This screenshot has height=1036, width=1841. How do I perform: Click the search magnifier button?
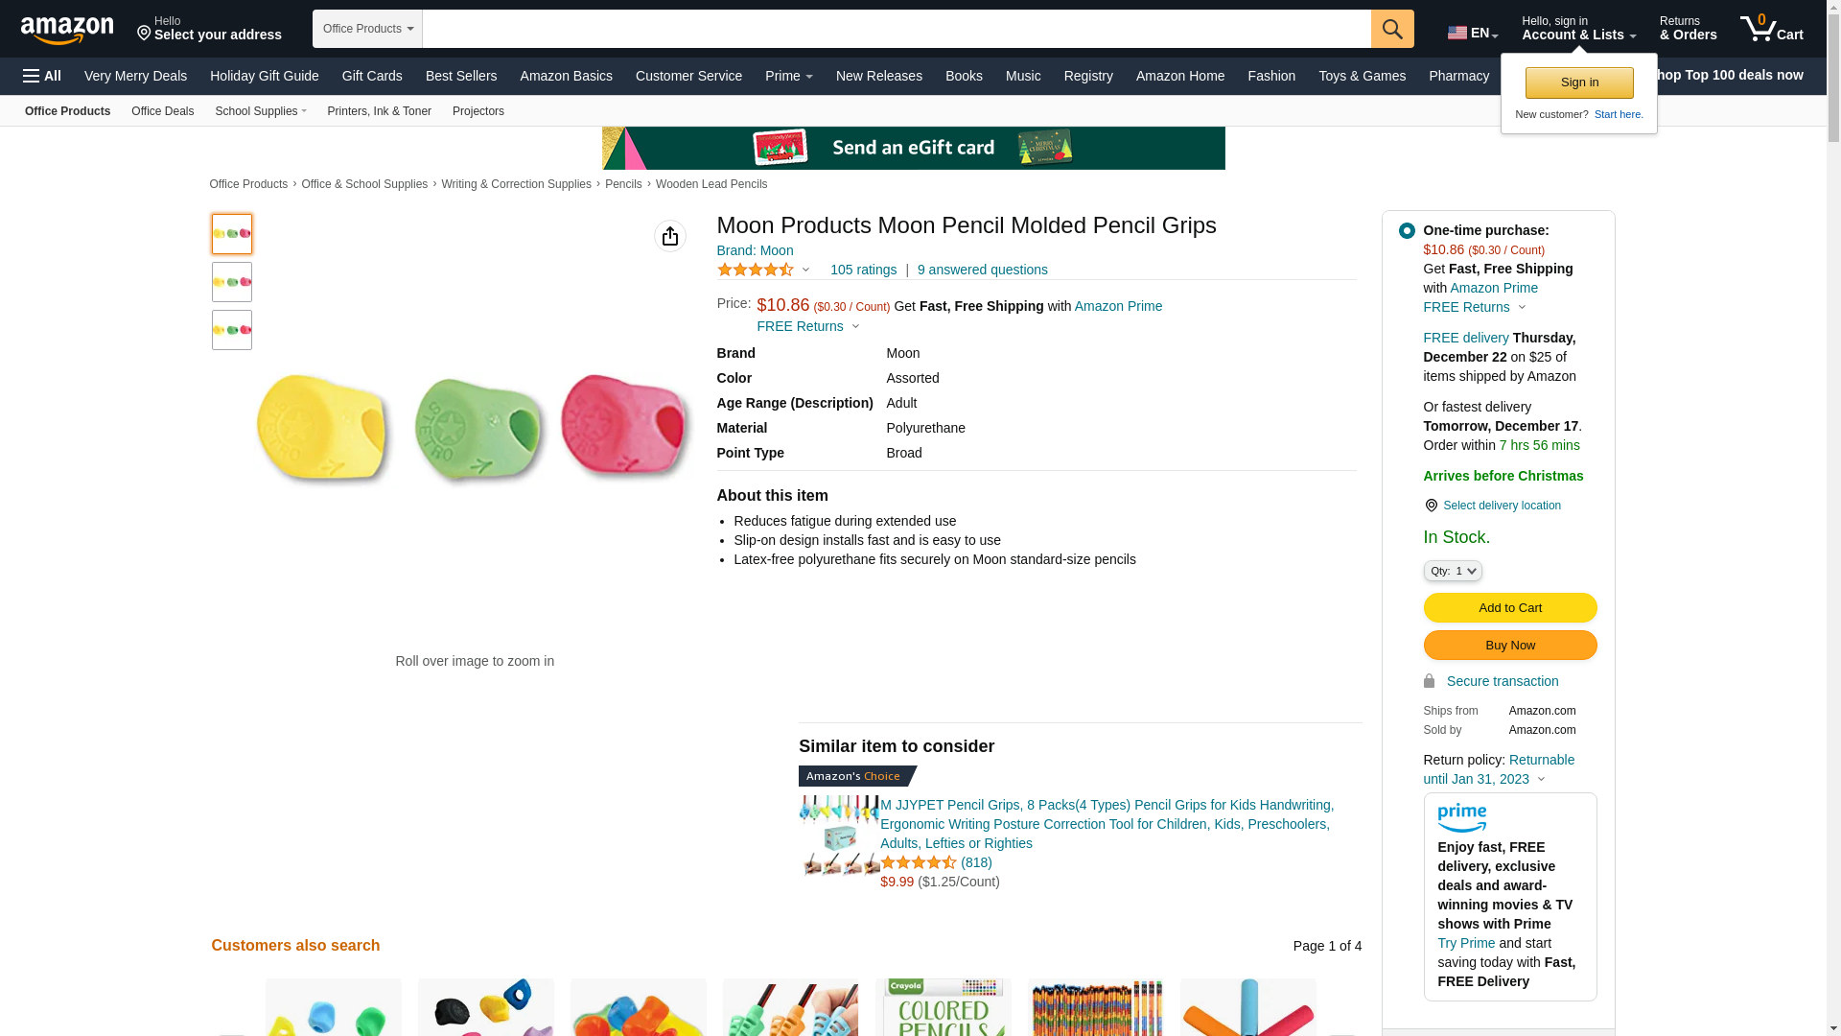coord(1391,29)
